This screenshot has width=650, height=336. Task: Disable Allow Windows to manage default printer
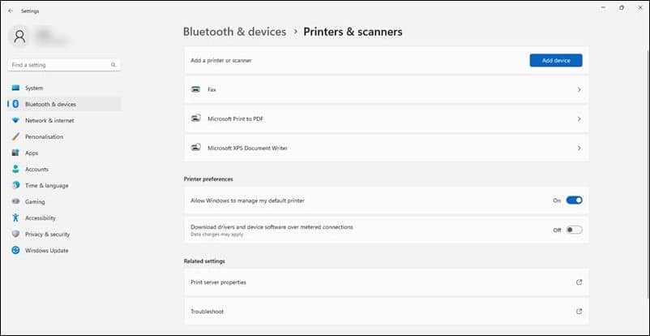[574, 200]
